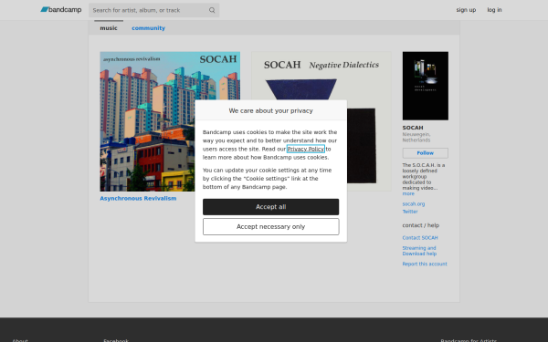This screenshot has height=342, width=548.
Task: Open Streaming and Download help
Action: point(419,251)
